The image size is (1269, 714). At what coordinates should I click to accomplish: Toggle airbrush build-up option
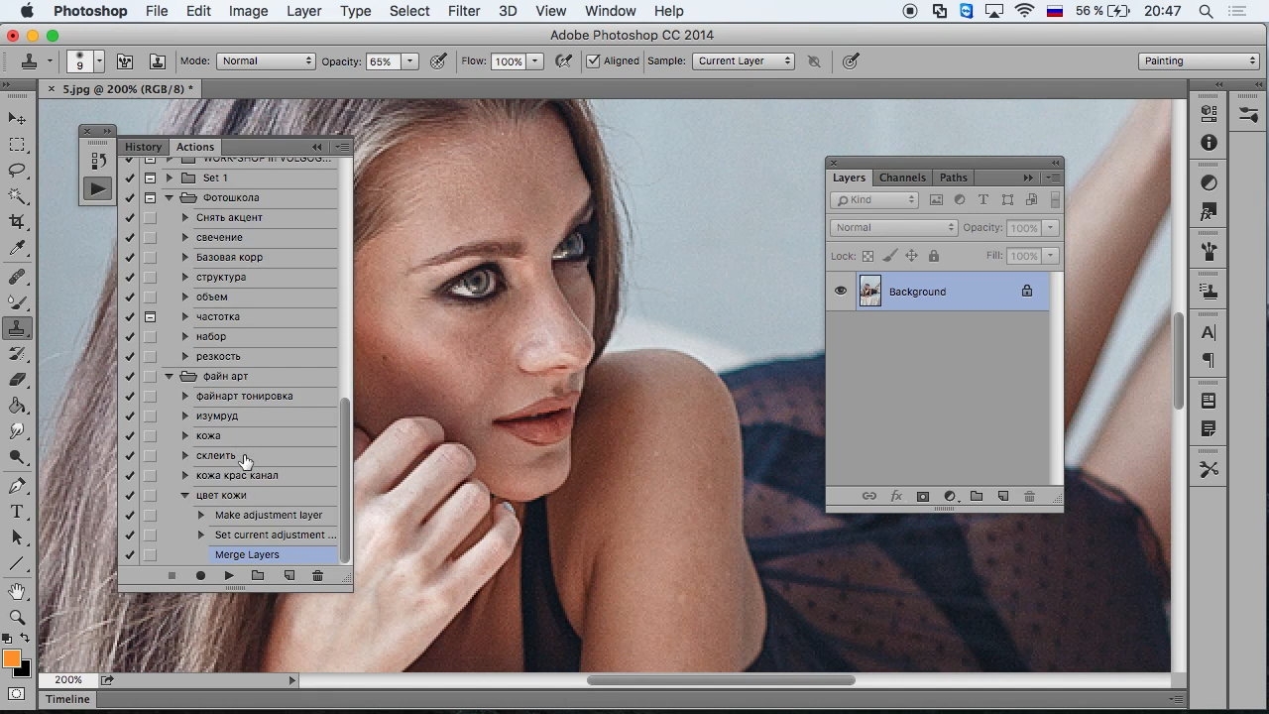(563, 60)
